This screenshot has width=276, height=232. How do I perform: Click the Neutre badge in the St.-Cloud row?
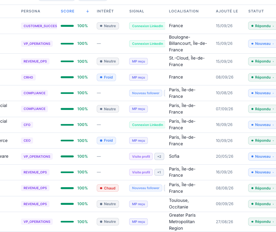[108, 61]
